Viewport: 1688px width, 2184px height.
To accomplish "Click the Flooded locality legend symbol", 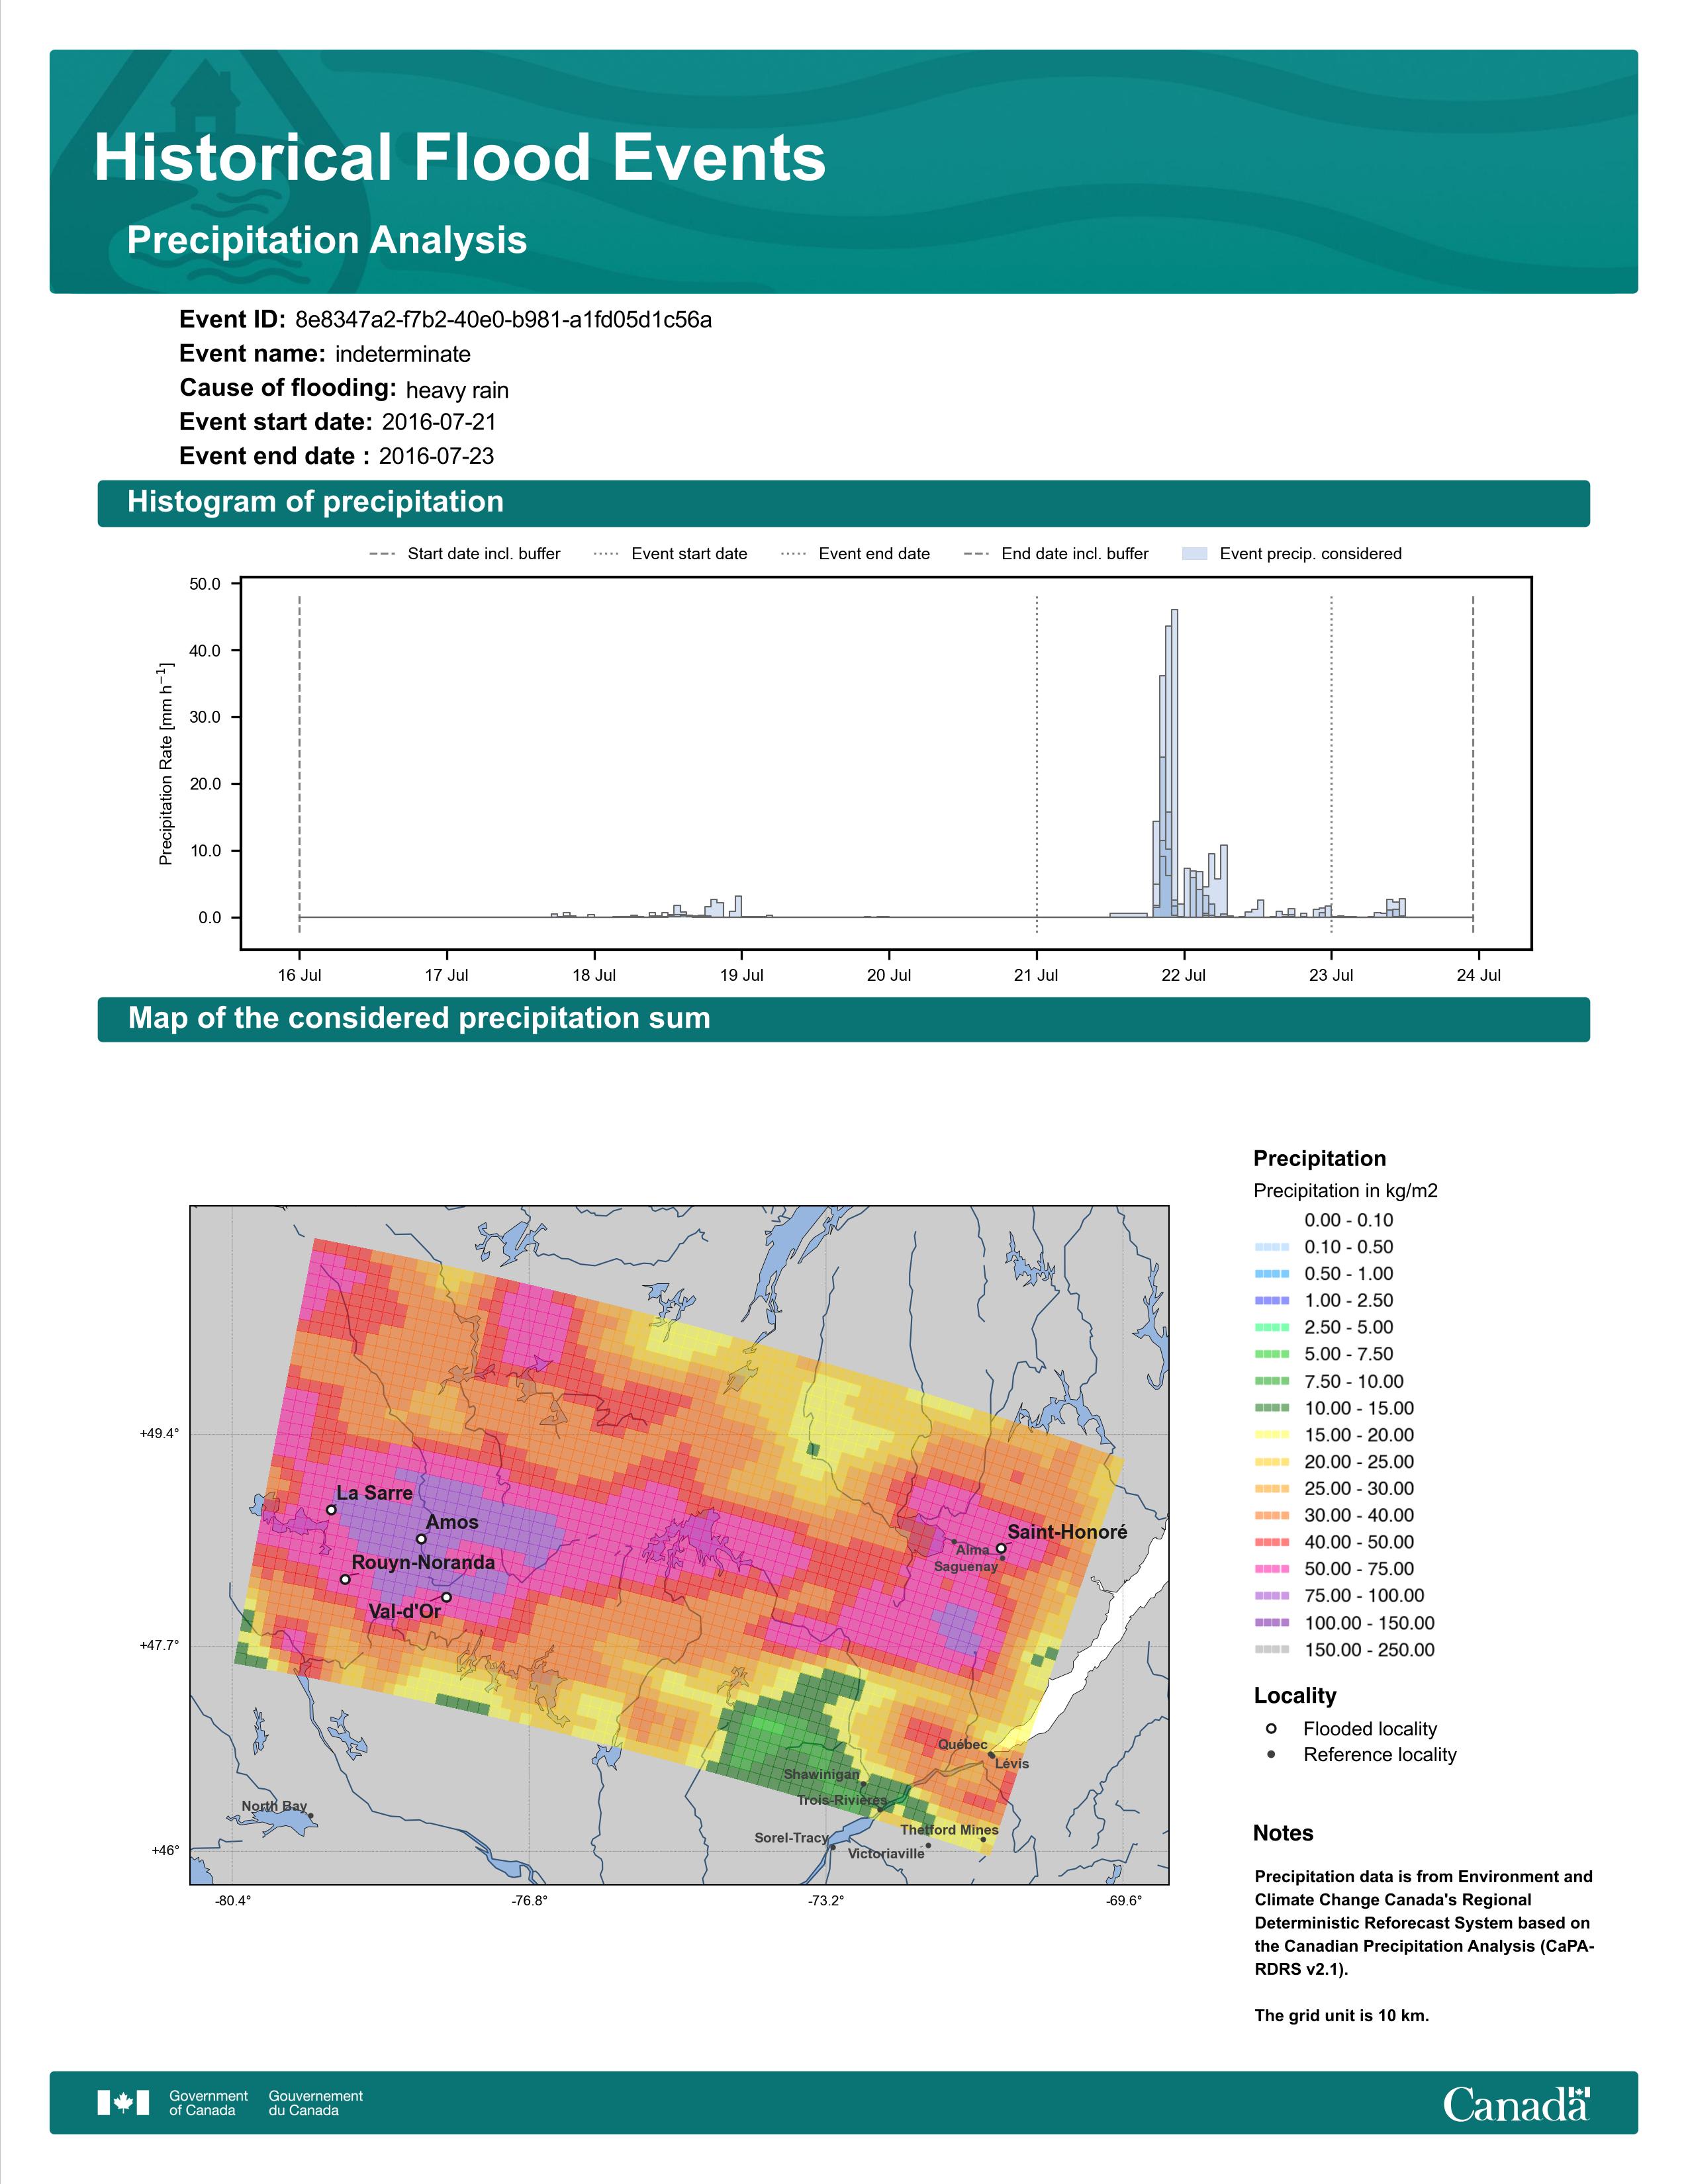I will pyautogui.click(x=1271, y=1728).
